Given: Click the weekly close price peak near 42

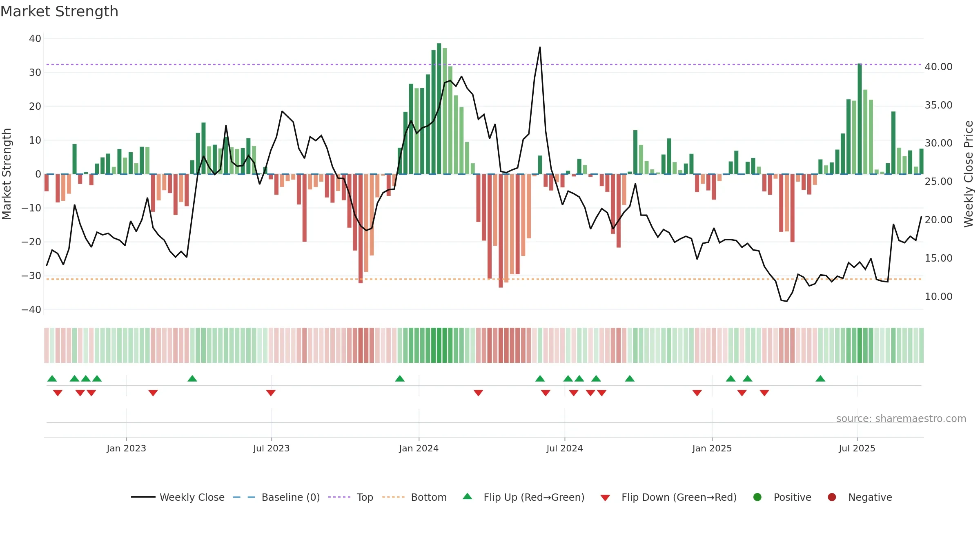Looking at the screenshot, I should tap(540, 47).
